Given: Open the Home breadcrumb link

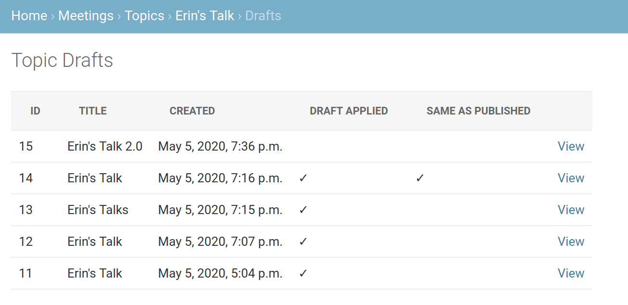Looking at the screenshot, I should (29, 15).
